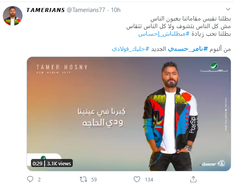Click the retweet count 59
Image resolution: width=234 pixels, height=185 pixels.
(x=94, y=180)
